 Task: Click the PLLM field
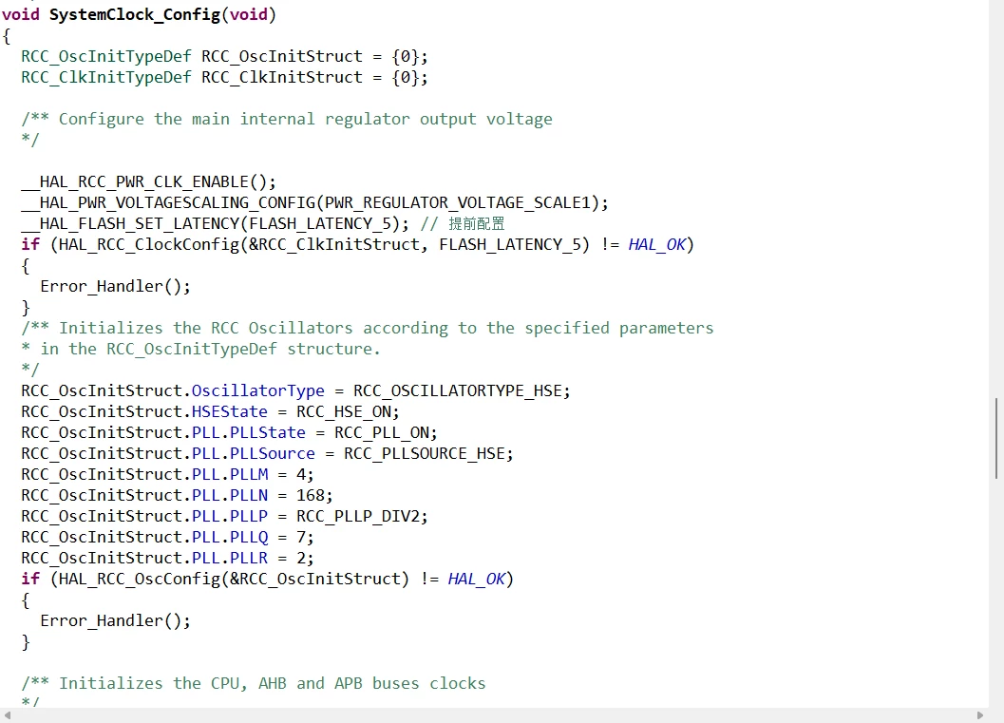click(249, 474)
